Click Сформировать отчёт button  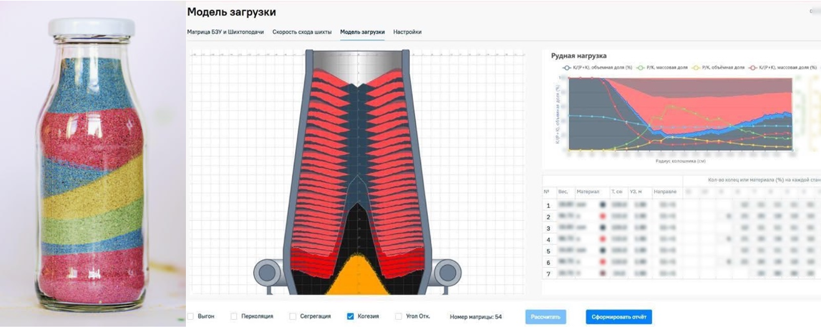coord(619,317)
